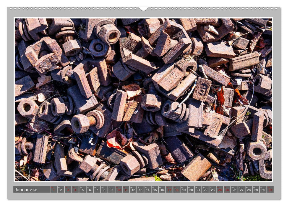Click red day 24
Viewport: 287px width, 206px height.
220,190
